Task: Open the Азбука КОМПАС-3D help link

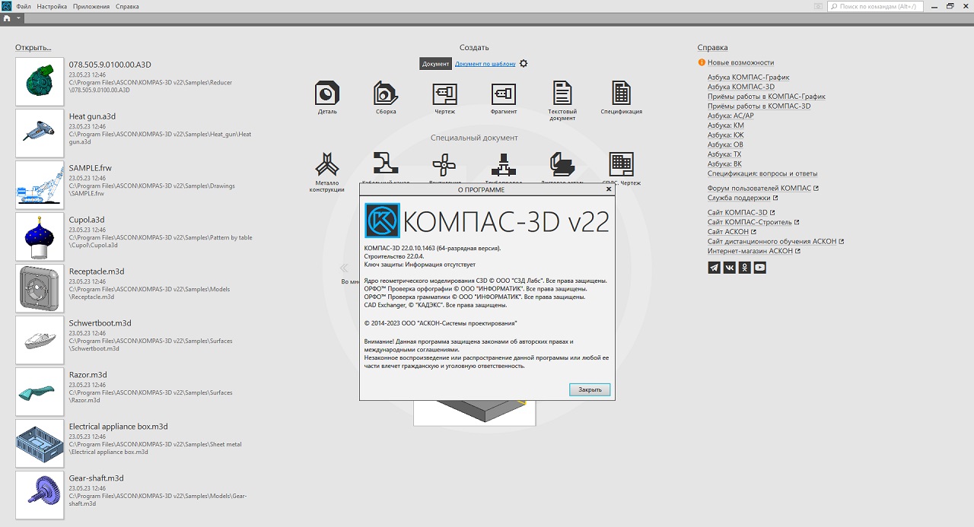Action: [740, 87]
